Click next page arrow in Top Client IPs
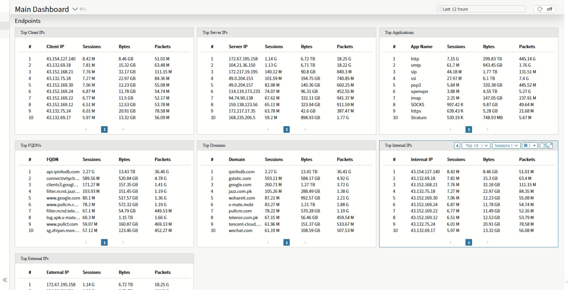The width and height of the screenshot is (568, 290). [123, 130]
